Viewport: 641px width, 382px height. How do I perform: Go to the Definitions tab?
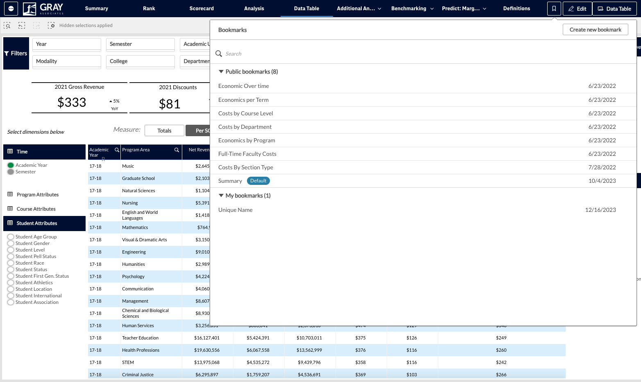tap(516, 9)
